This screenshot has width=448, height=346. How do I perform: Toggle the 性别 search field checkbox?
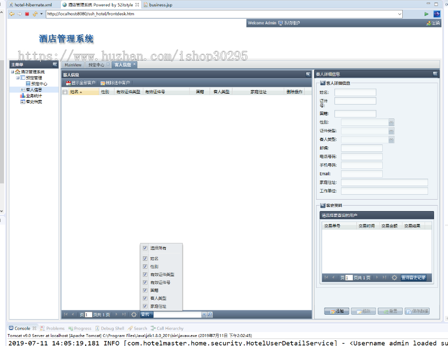pyautogui.click(x=145, y=266)
